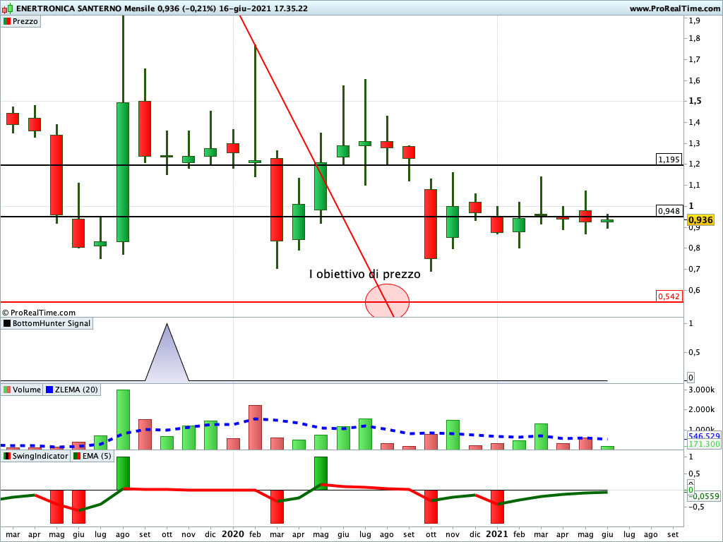Image resolution: width=723 pixels, height=542 pixels.
Task: Click the Volume legend color icon
Action: 7,390
